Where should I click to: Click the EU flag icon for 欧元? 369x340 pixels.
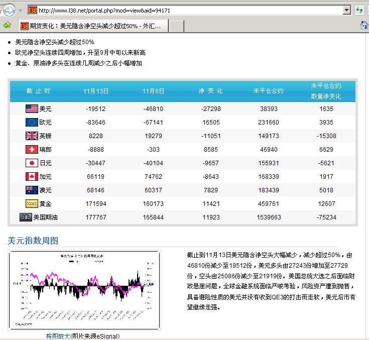point(32,122)
